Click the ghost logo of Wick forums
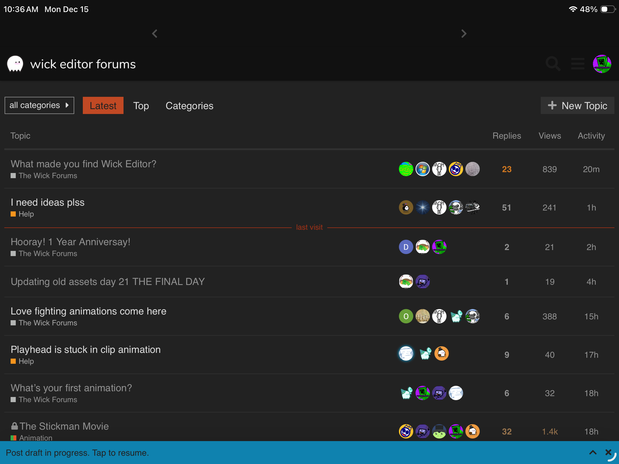Screen dimensions: 619x464 click(x=15, y=64)
